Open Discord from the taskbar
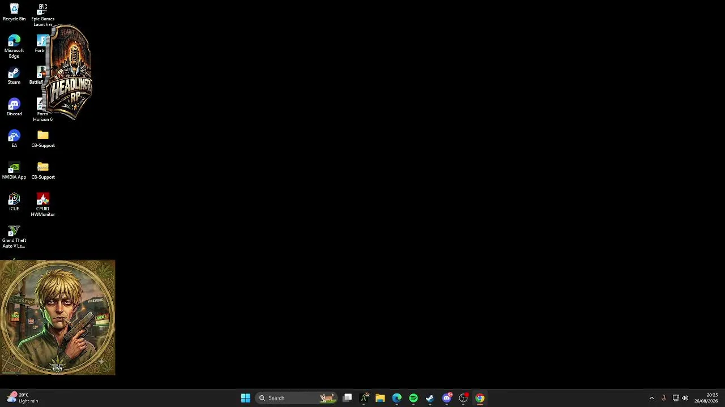 pos(447,398)
